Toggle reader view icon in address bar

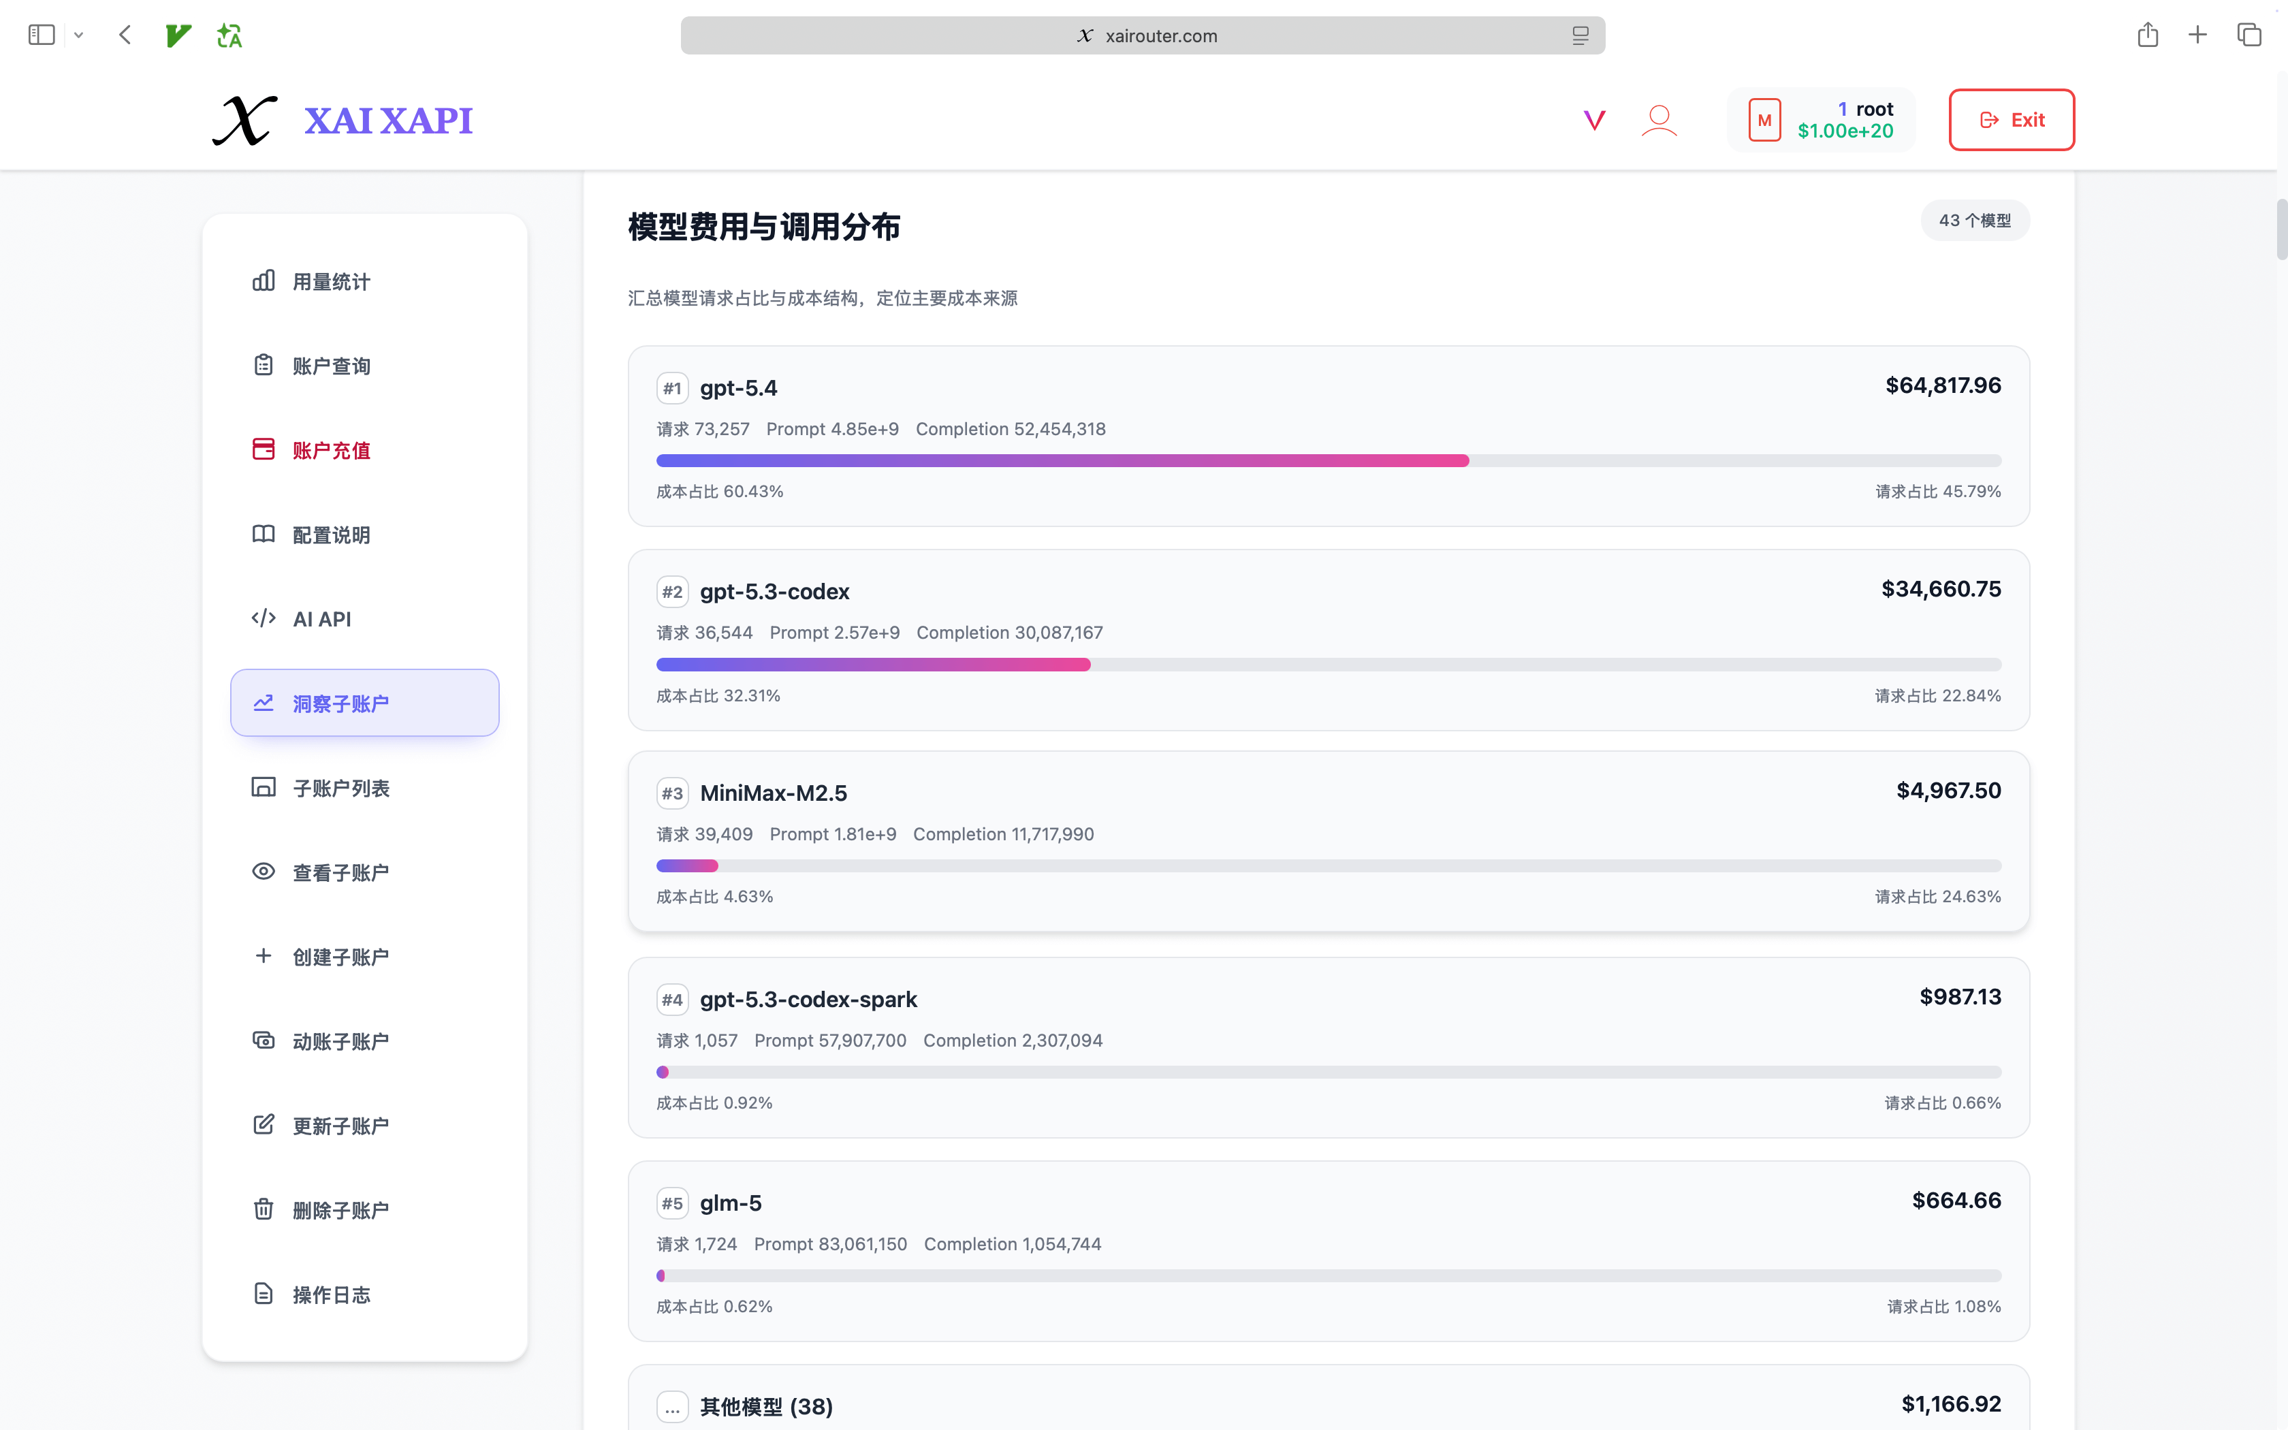[1580, 36]
